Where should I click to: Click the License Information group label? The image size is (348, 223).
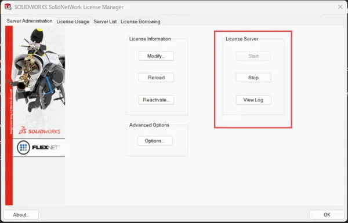click(x=150, y=39)
